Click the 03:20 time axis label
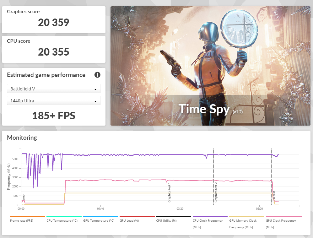 (180, 209)
